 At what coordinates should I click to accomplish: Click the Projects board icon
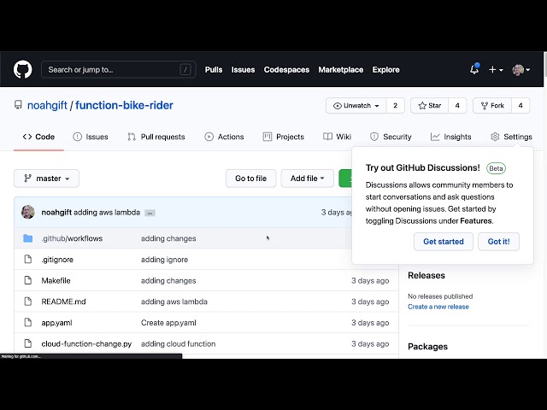(x=268, y=137)
